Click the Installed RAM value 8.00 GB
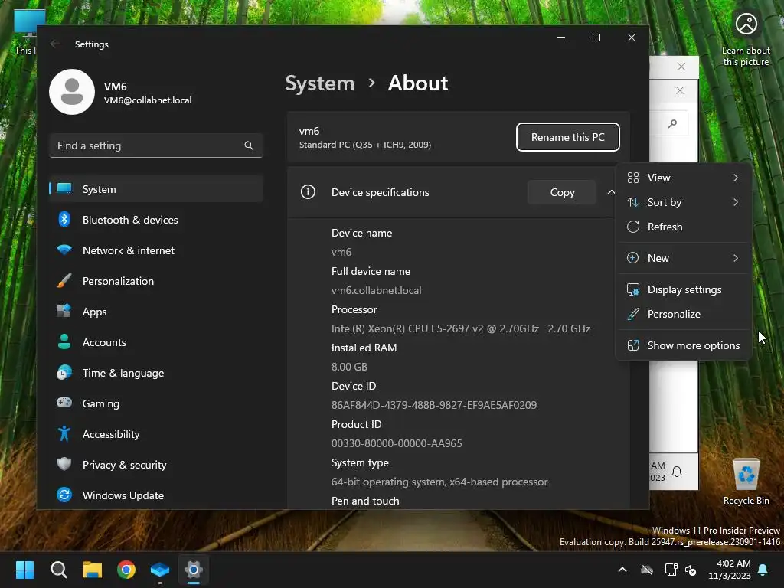 349,367
